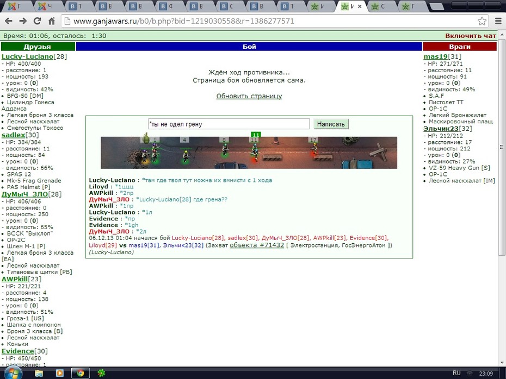The width and height of the screenshot is (506, 379).
Task: Open enemy Эльчик23 profile link
Action: 441,129
